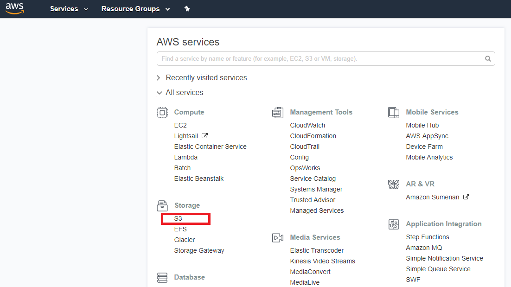Click the AR & VR butterfly icon
This screenshot has height=287, width=511.
tap(394, 185)
